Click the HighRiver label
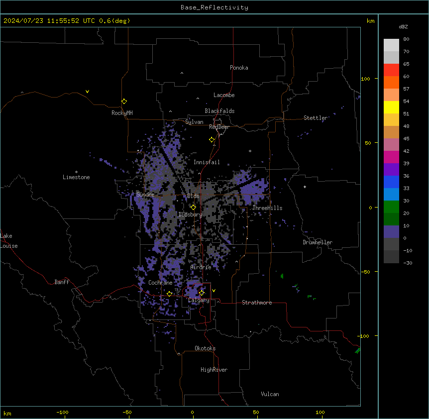Screen dimensions: 429x419 214,370
